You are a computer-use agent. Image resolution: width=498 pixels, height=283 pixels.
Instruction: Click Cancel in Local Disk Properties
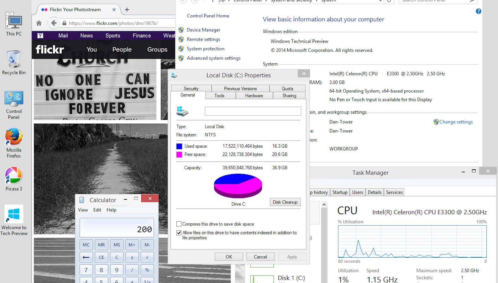tap(260, 257)
